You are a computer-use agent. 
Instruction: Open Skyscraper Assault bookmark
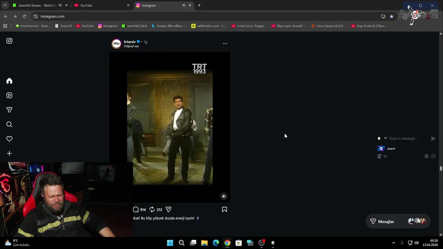click(x=289, y=26)
